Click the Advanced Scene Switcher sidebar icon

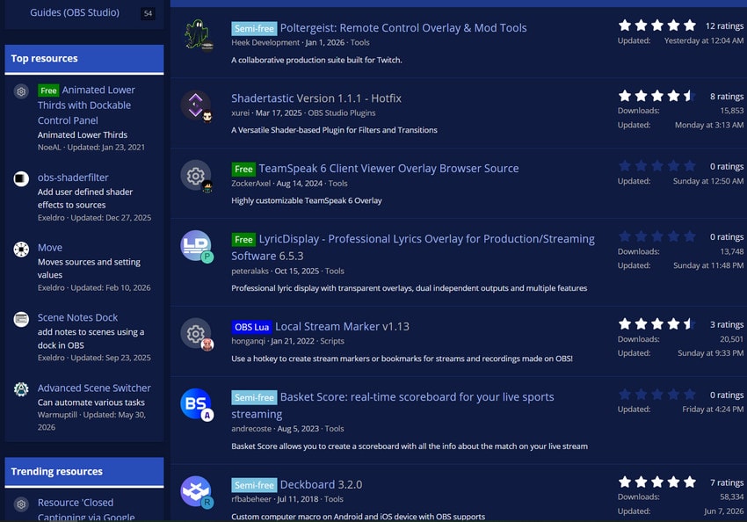21,389
